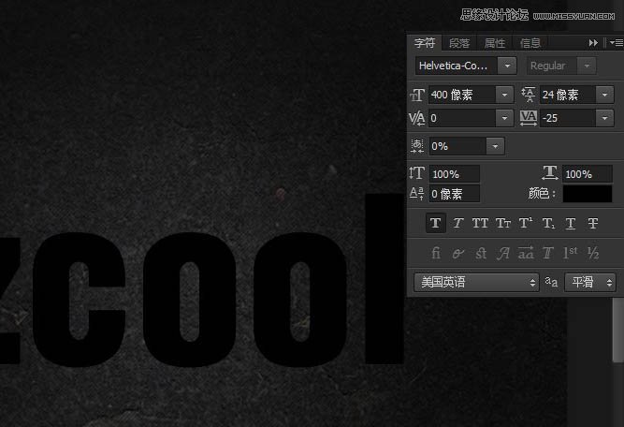
Task: Click the contextual alternates icon
Action: (458, 253)
